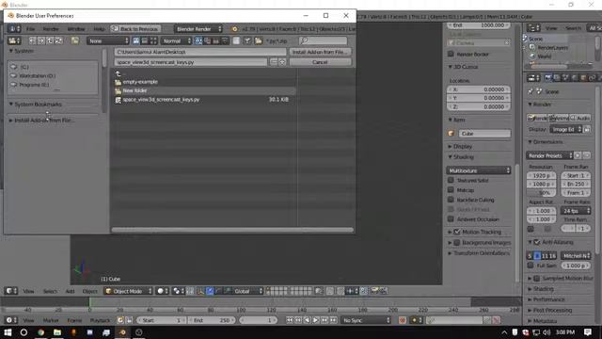Click the file name decrement minus icon

pyautogui.click(x=274, y=62)
